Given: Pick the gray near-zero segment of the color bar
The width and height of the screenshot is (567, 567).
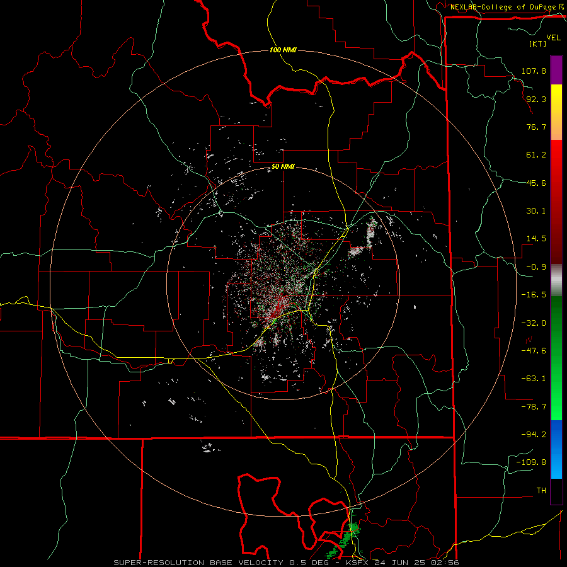Looking at the screenshot, I should click(556, 280).
